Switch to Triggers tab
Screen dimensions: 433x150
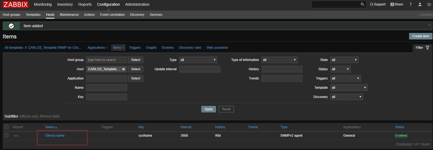click(135, 48)
